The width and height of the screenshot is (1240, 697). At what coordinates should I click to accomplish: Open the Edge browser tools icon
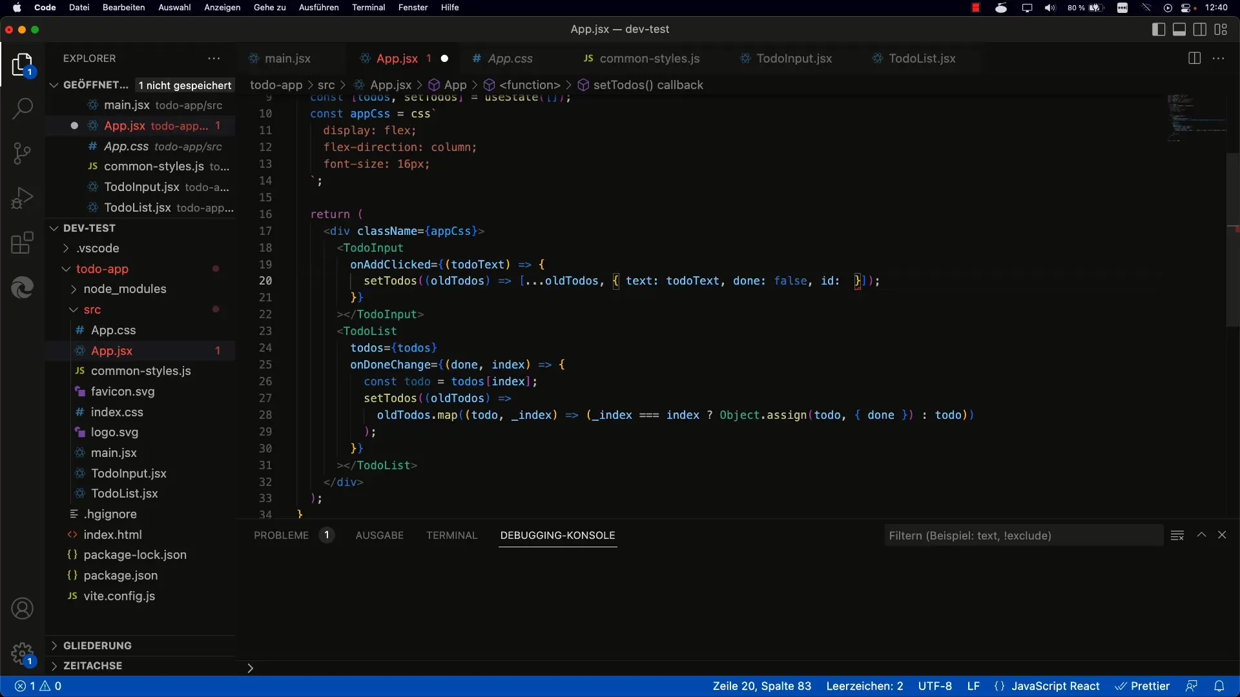22,288
